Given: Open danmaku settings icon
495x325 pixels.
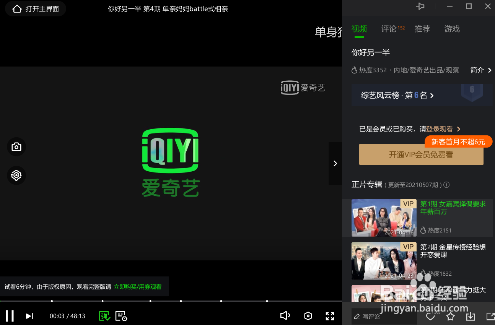Looking at the screenshot, I should click(x=121, y=316).
